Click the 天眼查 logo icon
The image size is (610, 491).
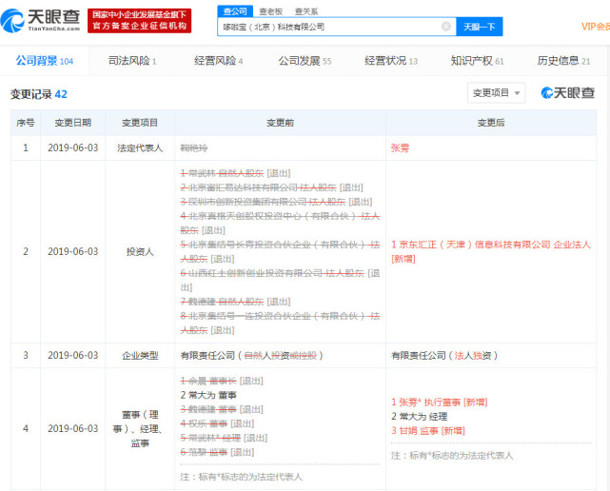(41, 20)
